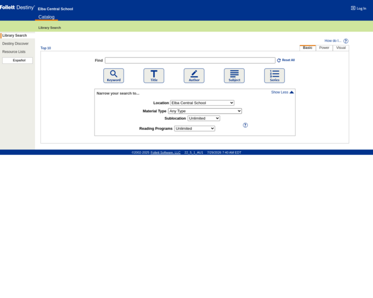Click the Keyword search icon button
Screen dimensions: 373x298
114,76
